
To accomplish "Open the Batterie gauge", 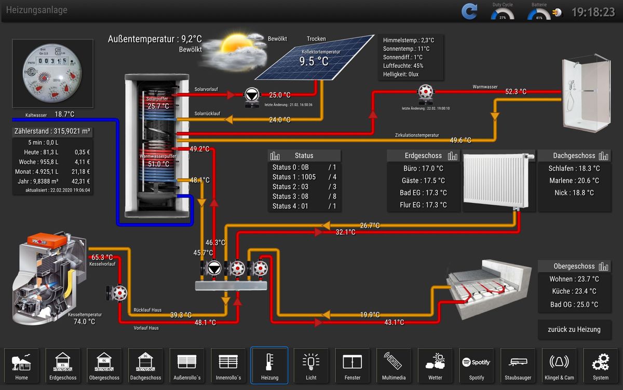I will click(539, 12).
